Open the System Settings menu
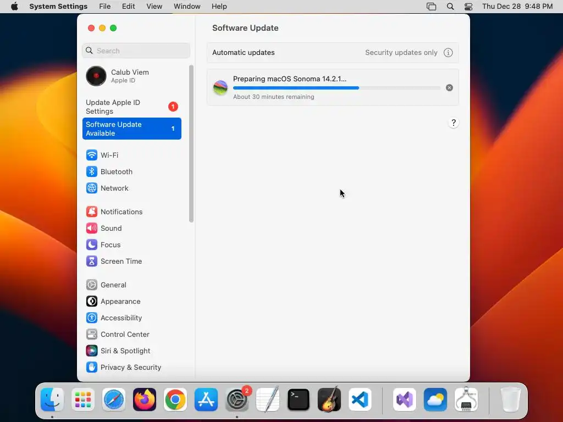This screenshot has width=563, height=422. (x=58, y=7)
